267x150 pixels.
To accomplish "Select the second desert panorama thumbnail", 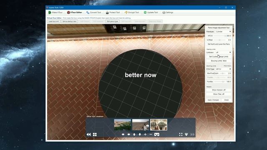I will click(141, 125).
